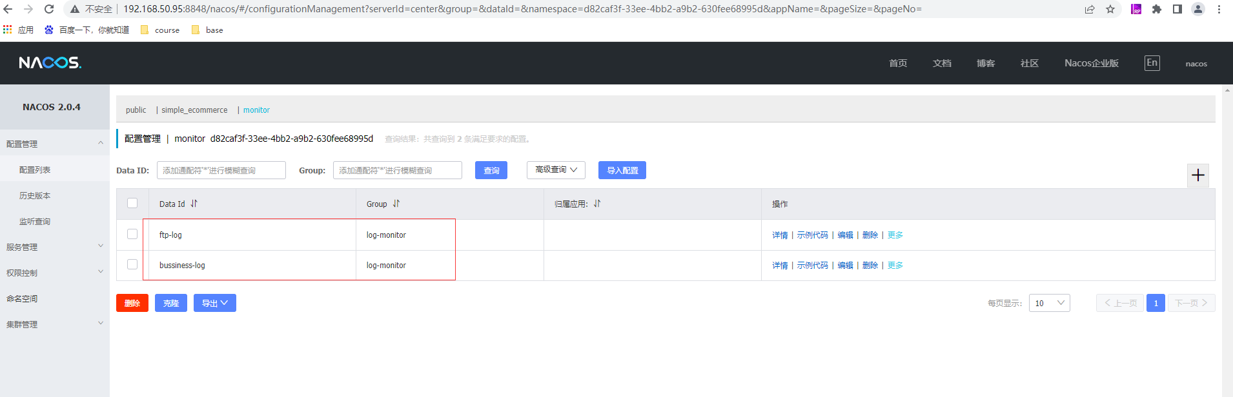This screenshot has width=1233, height=397.
Task: Click the plus icon to create configuration
Action: click(x=1198, y=175)
